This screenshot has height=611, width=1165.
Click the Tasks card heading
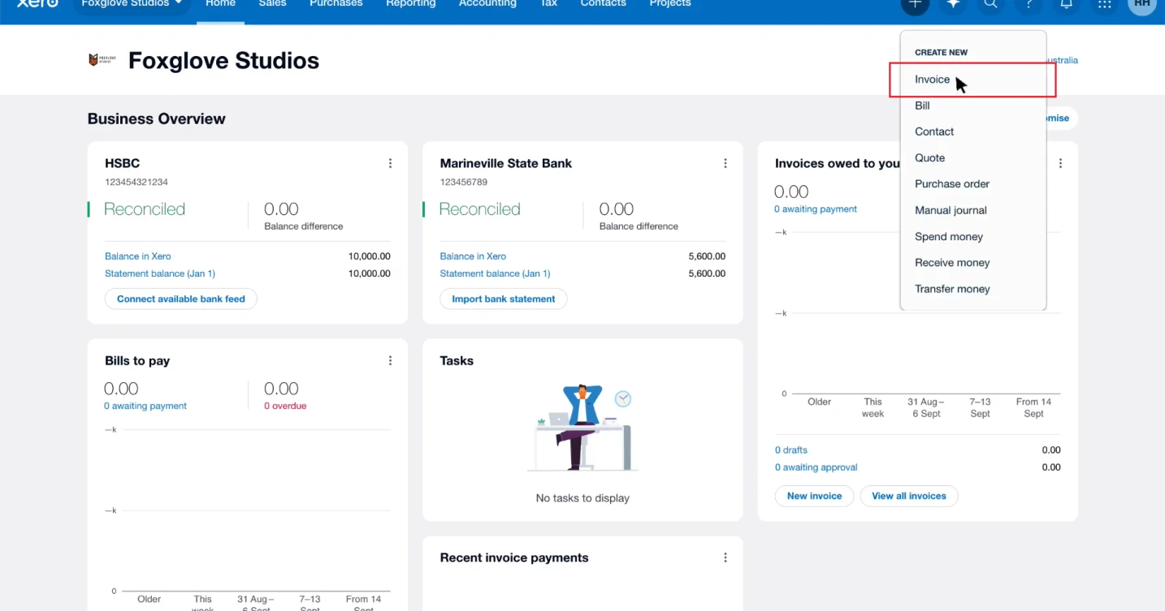[457, 361]
